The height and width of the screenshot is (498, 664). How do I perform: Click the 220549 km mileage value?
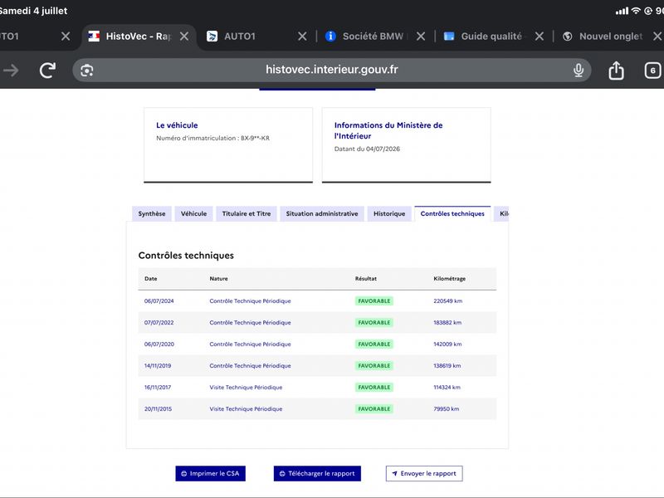447,301
